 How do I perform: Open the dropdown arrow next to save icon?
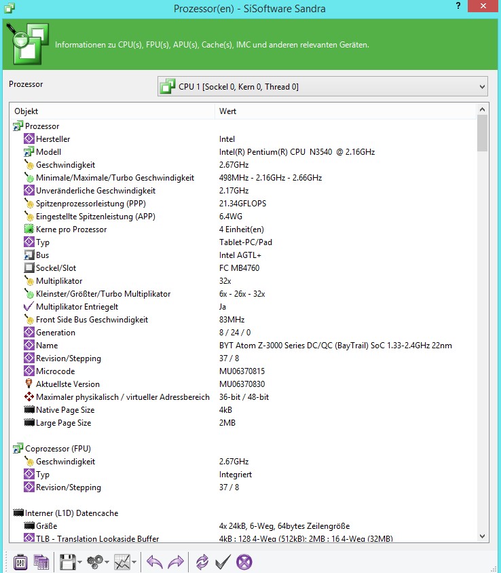[x=79, y=562]
